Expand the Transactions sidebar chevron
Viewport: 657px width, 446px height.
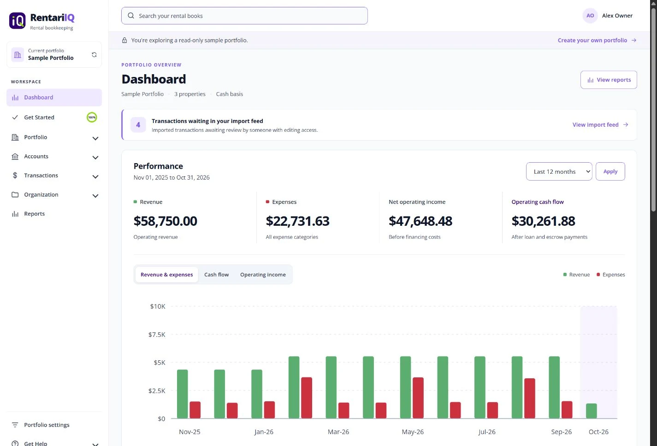[x=95, y=176]
